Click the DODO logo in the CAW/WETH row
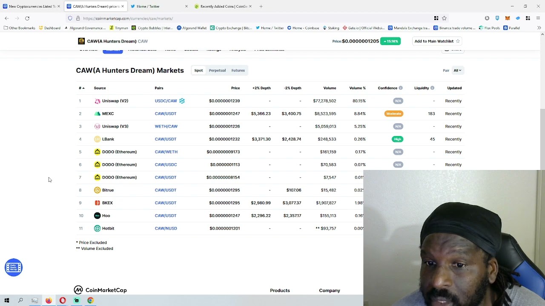This screenshot has height=306, width=545. (x=97, y=152)
